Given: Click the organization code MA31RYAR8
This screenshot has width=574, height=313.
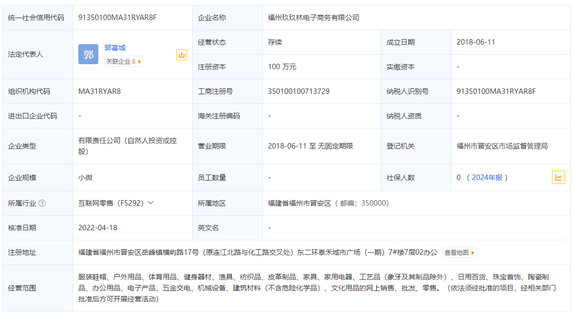Looking at the screenshot, I should point(99,91).
